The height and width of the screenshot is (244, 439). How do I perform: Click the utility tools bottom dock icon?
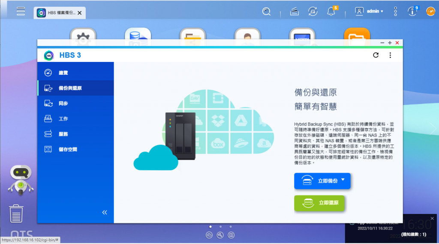(x=220, y=235)
